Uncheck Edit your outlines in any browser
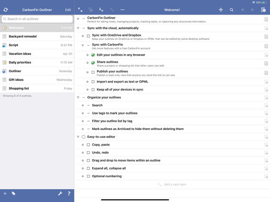 pyautogui.click(x=93, y=55)
